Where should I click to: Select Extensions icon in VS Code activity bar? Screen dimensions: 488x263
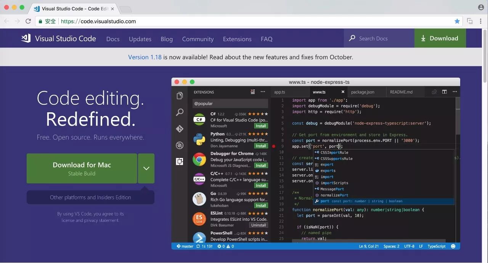[x=180, y=161]
